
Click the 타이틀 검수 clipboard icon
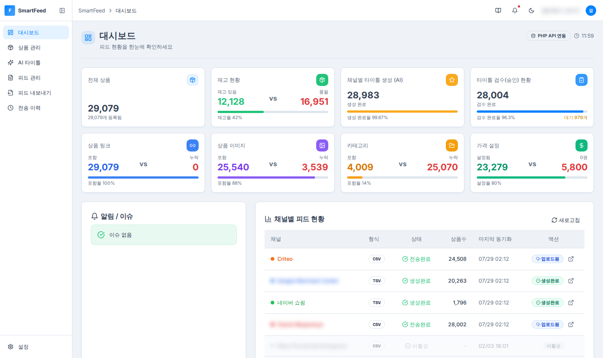582,80
